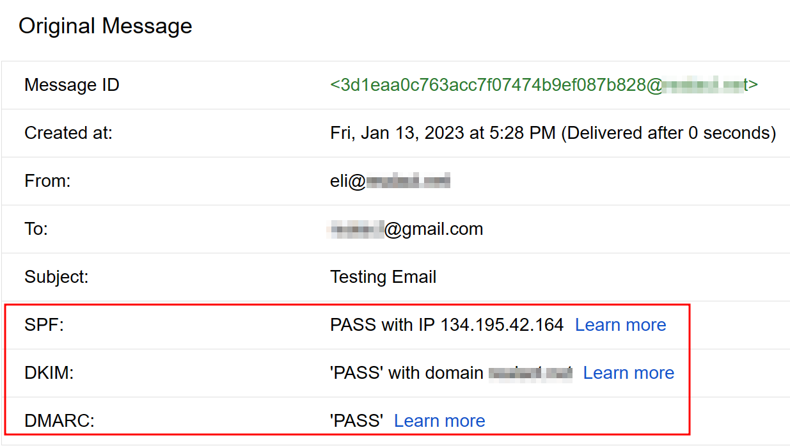Viewport: 790px width, 446px height.
Task: Click the Testing Email subject text
Action: pyautogui.click(x=383, y=277)
